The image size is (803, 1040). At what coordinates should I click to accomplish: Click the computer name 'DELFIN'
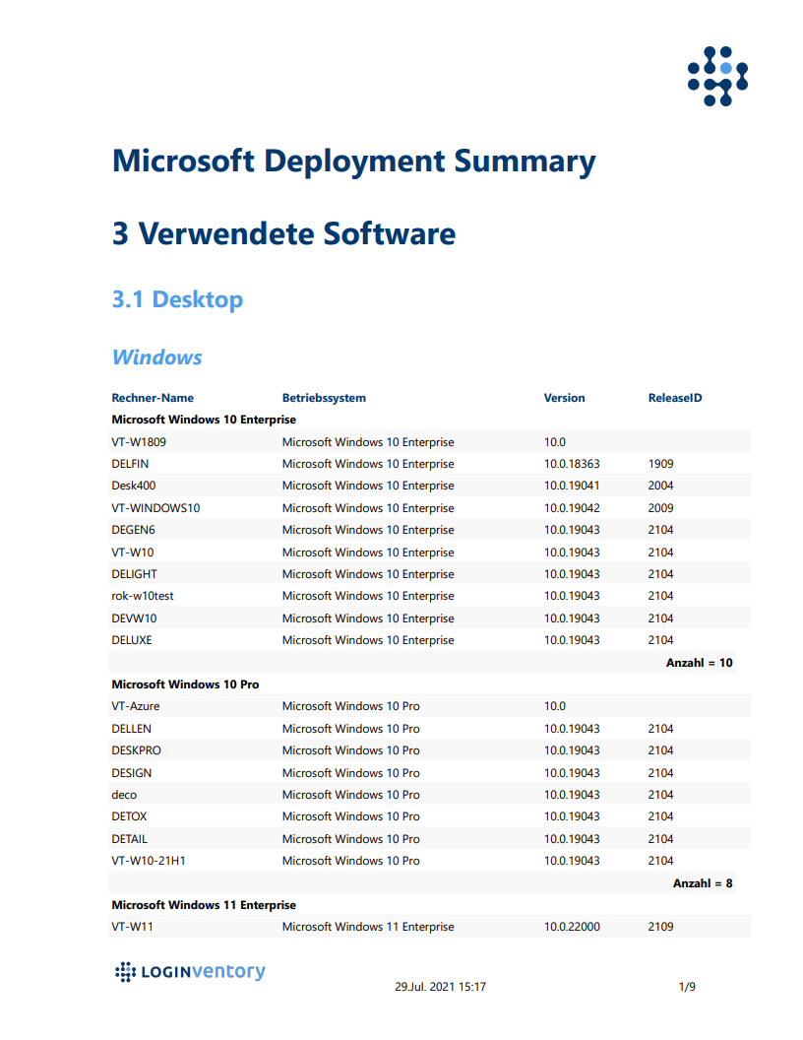130,464
